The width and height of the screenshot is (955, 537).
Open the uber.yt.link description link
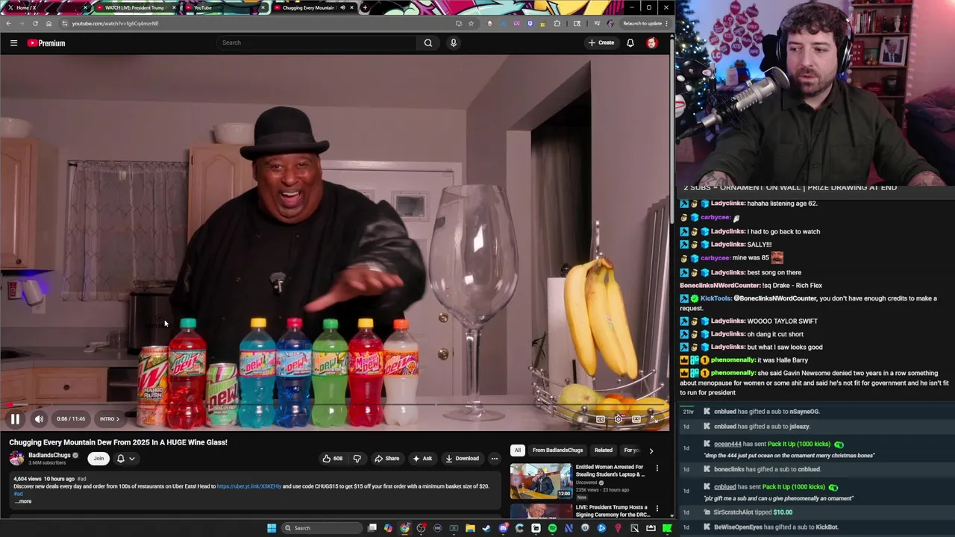(x=249, y=486)
